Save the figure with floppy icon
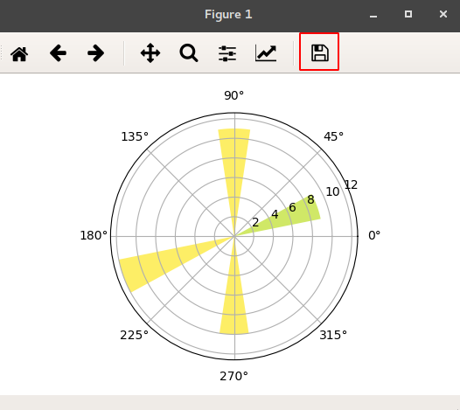This screenshot has height=410, width=460. pyautogui.click(x=319, y=52)
